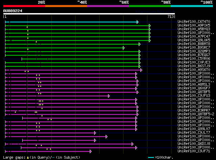
Task: Click the Large gaps legend text
Action: [14, 158]
